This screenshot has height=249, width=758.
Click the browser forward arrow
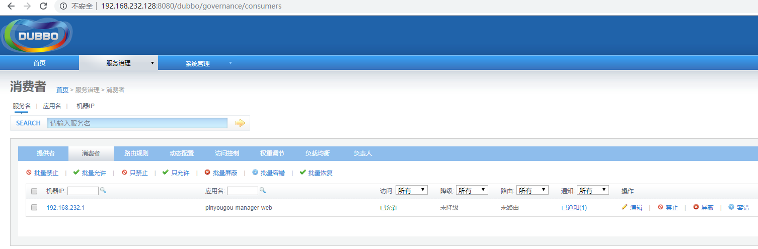(x=27, y=7)
